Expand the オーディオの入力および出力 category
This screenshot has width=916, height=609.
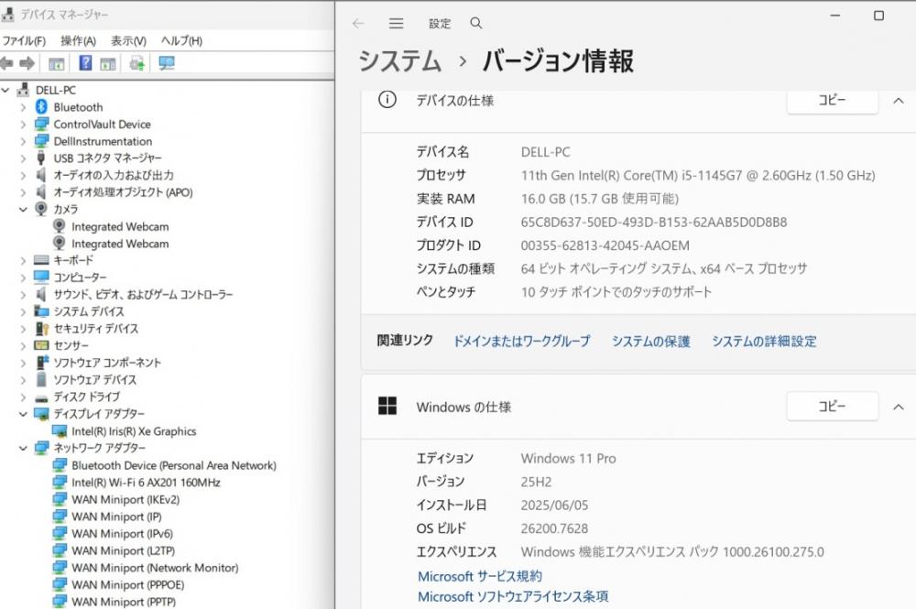click(23, 175)
